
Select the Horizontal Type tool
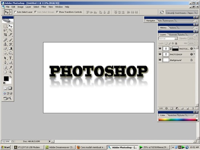pos(10,58)
